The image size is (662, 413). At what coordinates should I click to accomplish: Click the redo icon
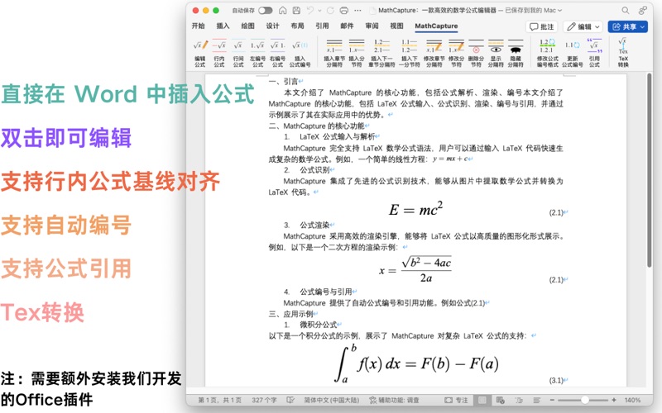tap(330, 11)
